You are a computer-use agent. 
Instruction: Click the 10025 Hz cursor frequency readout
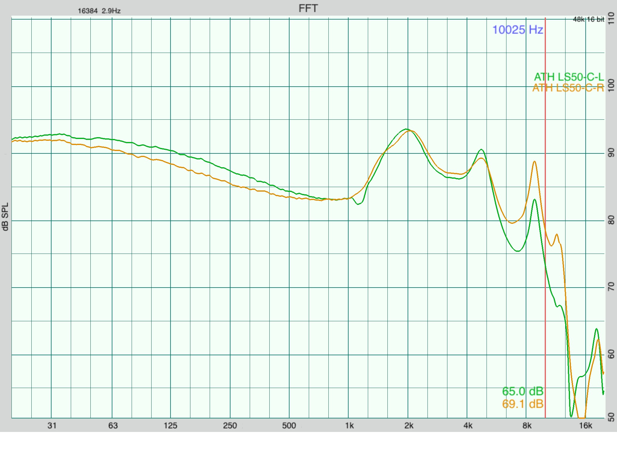(518, 30)
